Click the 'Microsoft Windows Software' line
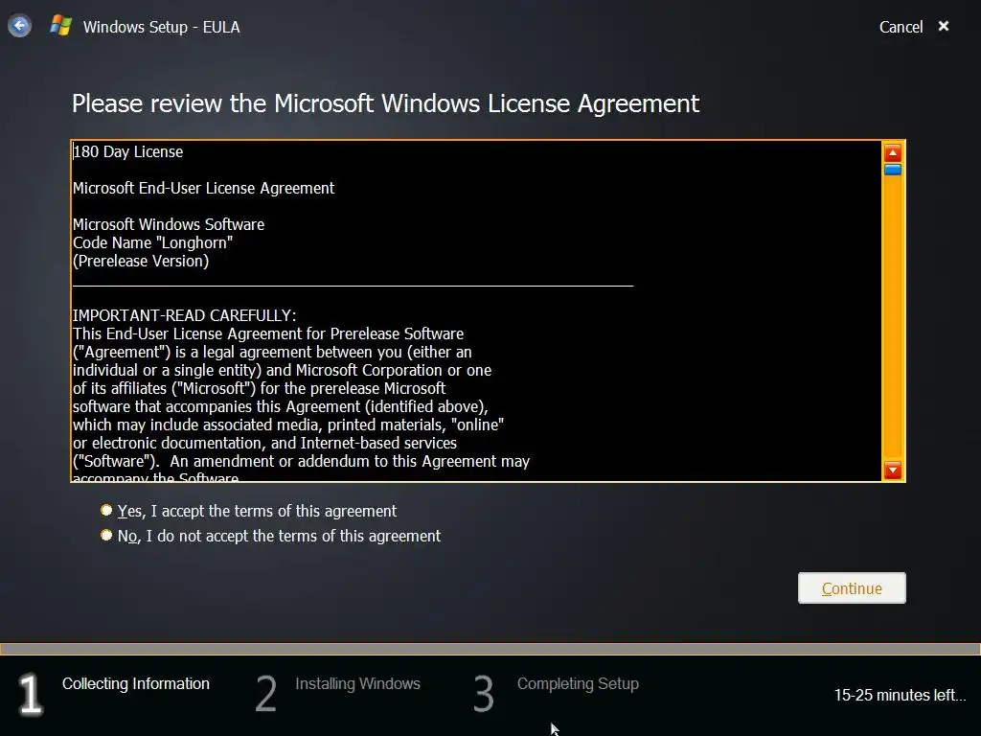981x736 pixels. (169, 224)
